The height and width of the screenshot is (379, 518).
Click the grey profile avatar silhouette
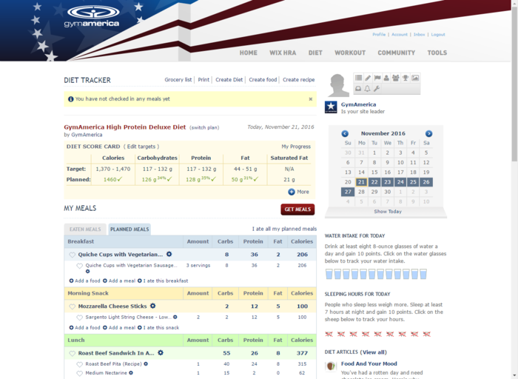[339, 85]
